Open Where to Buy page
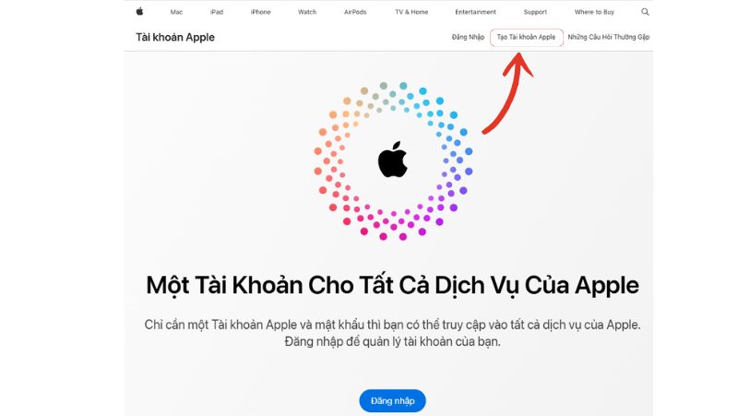Viewport: 738px width, 416px height. tap(594, 12)
